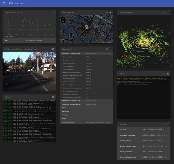The width and height of the screenshot is (174, 164).
Task: Open the OpenStreetMap attribution link
Action: (102, 43)
